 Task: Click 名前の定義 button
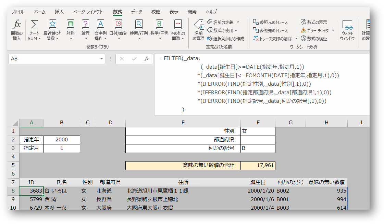[x=220, y=22]
